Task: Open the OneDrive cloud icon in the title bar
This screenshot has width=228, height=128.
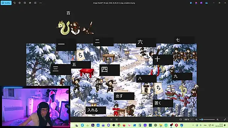Action: [x=206, y=3]
